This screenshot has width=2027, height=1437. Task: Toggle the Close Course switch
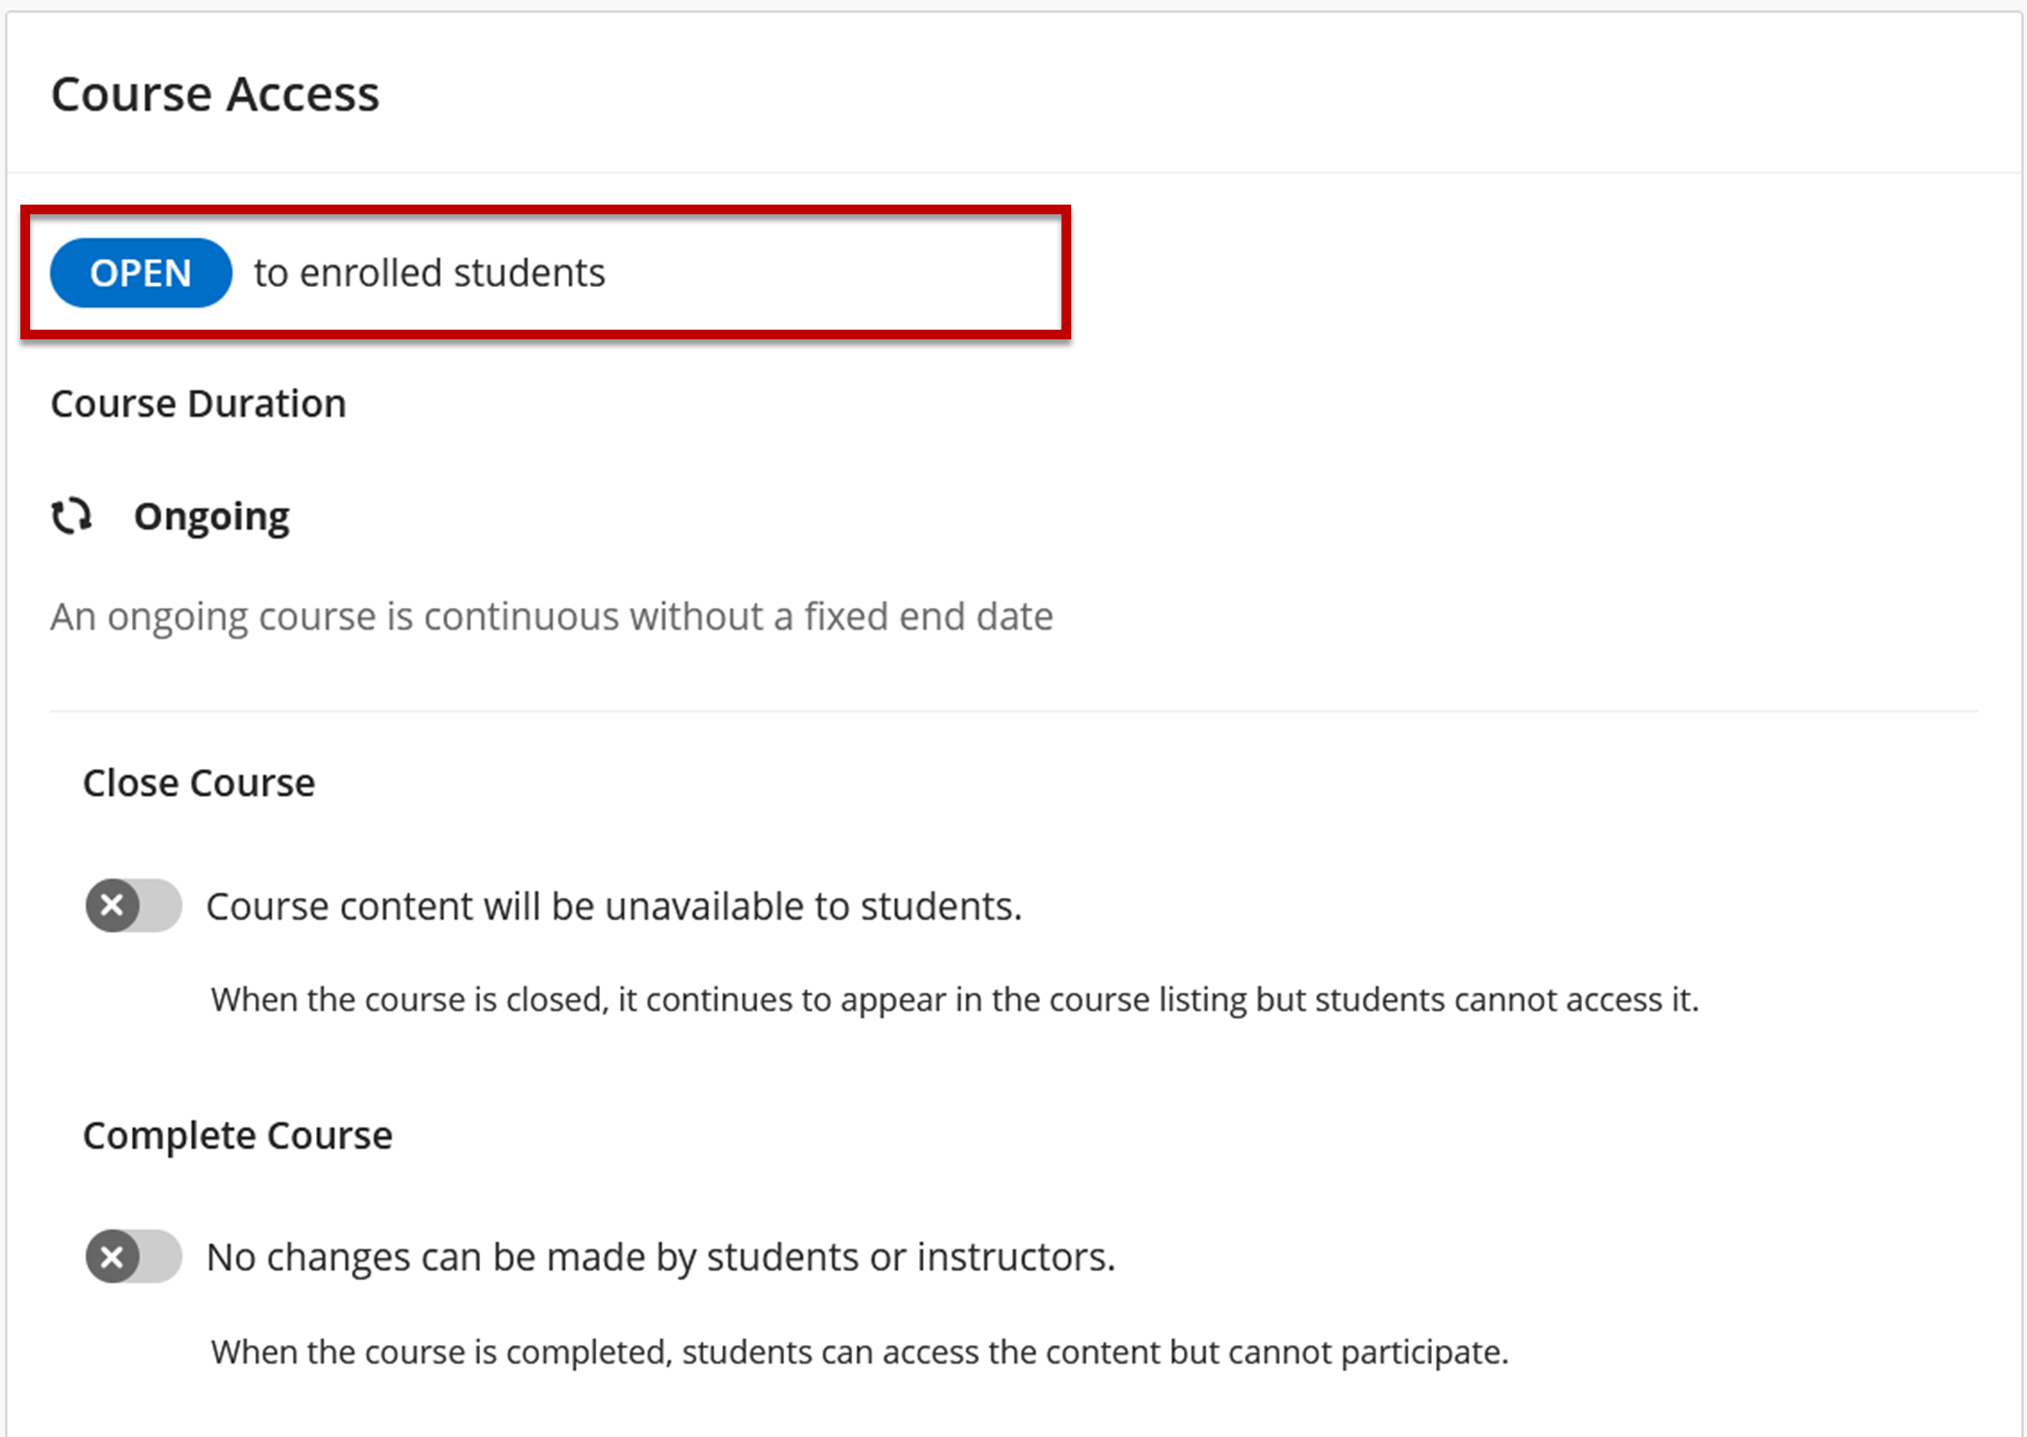[134, 906]
